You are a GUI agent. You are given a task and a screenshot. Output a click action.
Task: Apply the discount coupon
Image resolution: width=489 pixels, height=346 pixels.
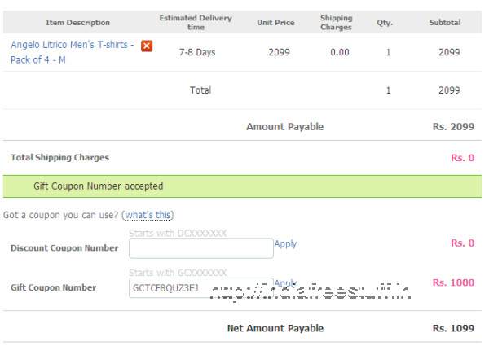point(285,244)
